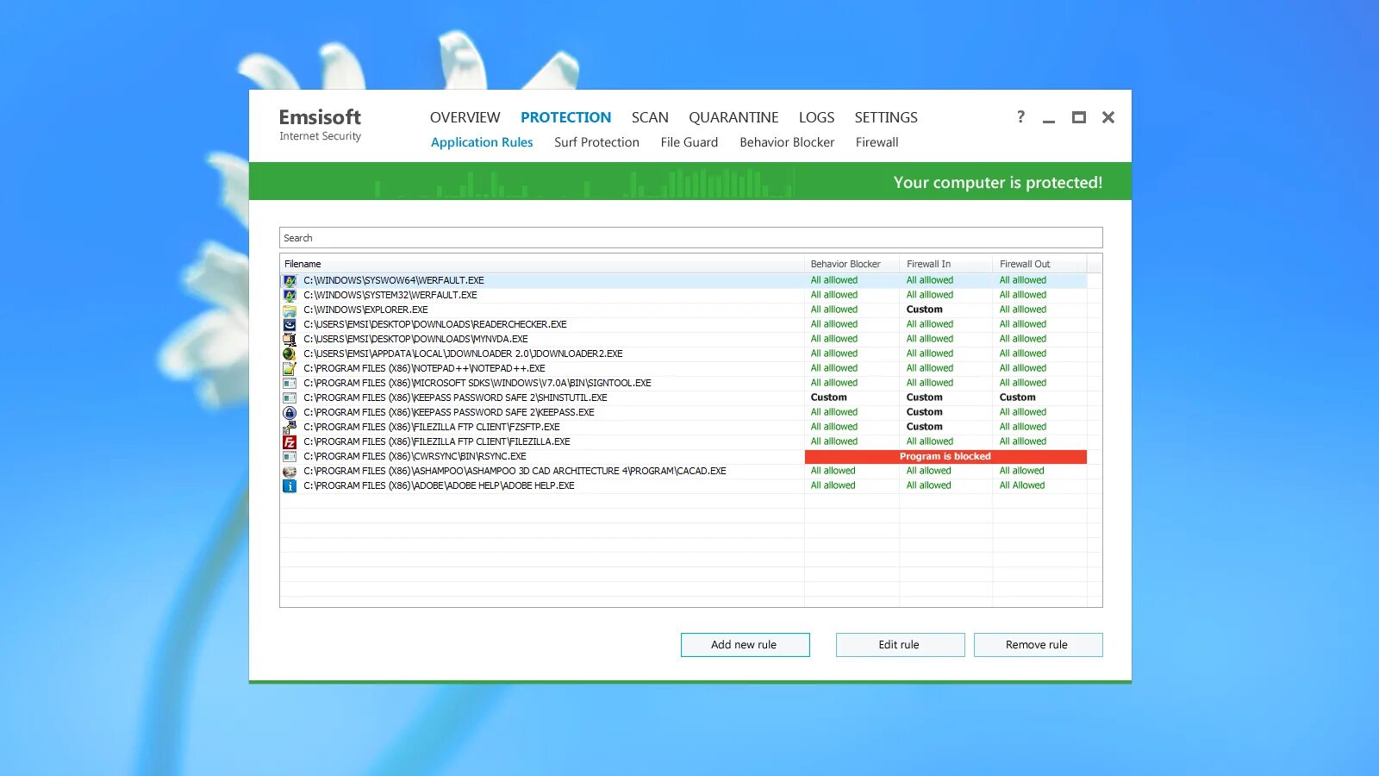1379x776 pixels.
Task: Click the red FILEZILLA.EXE icon
Action: [x=290, y=441]
